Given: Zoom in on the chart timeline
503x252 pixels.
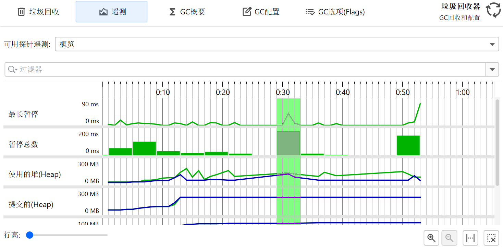Looking at the screenshot, I should (431, 238).
